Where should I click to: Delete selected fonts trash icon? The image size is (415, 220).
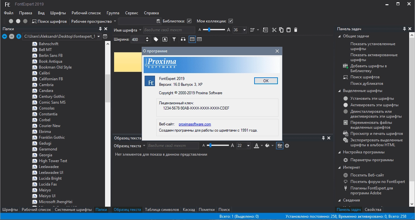pos(296,30)
